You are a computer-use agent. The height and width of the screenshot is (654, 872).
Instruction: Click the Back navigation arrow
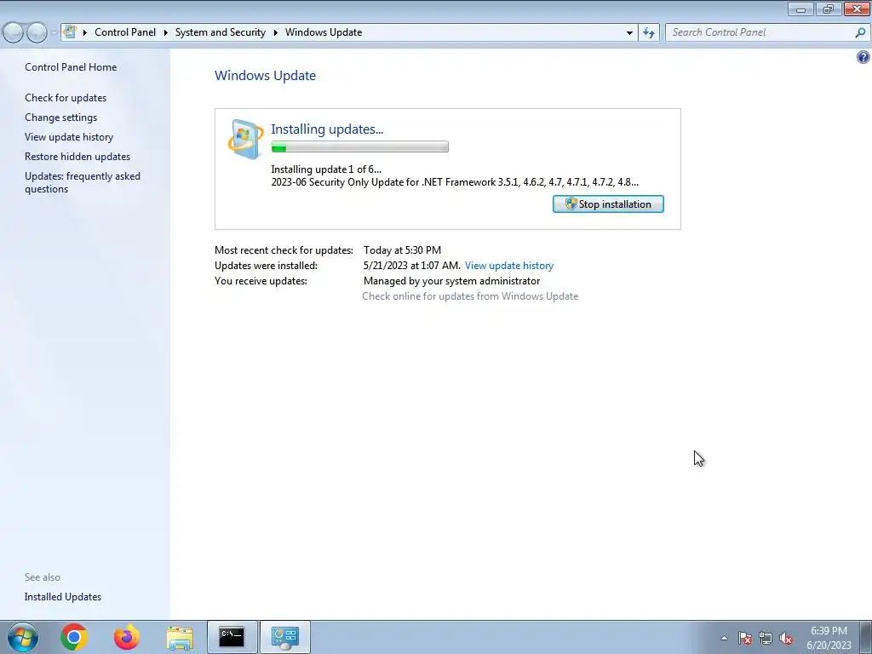(14, 32)
